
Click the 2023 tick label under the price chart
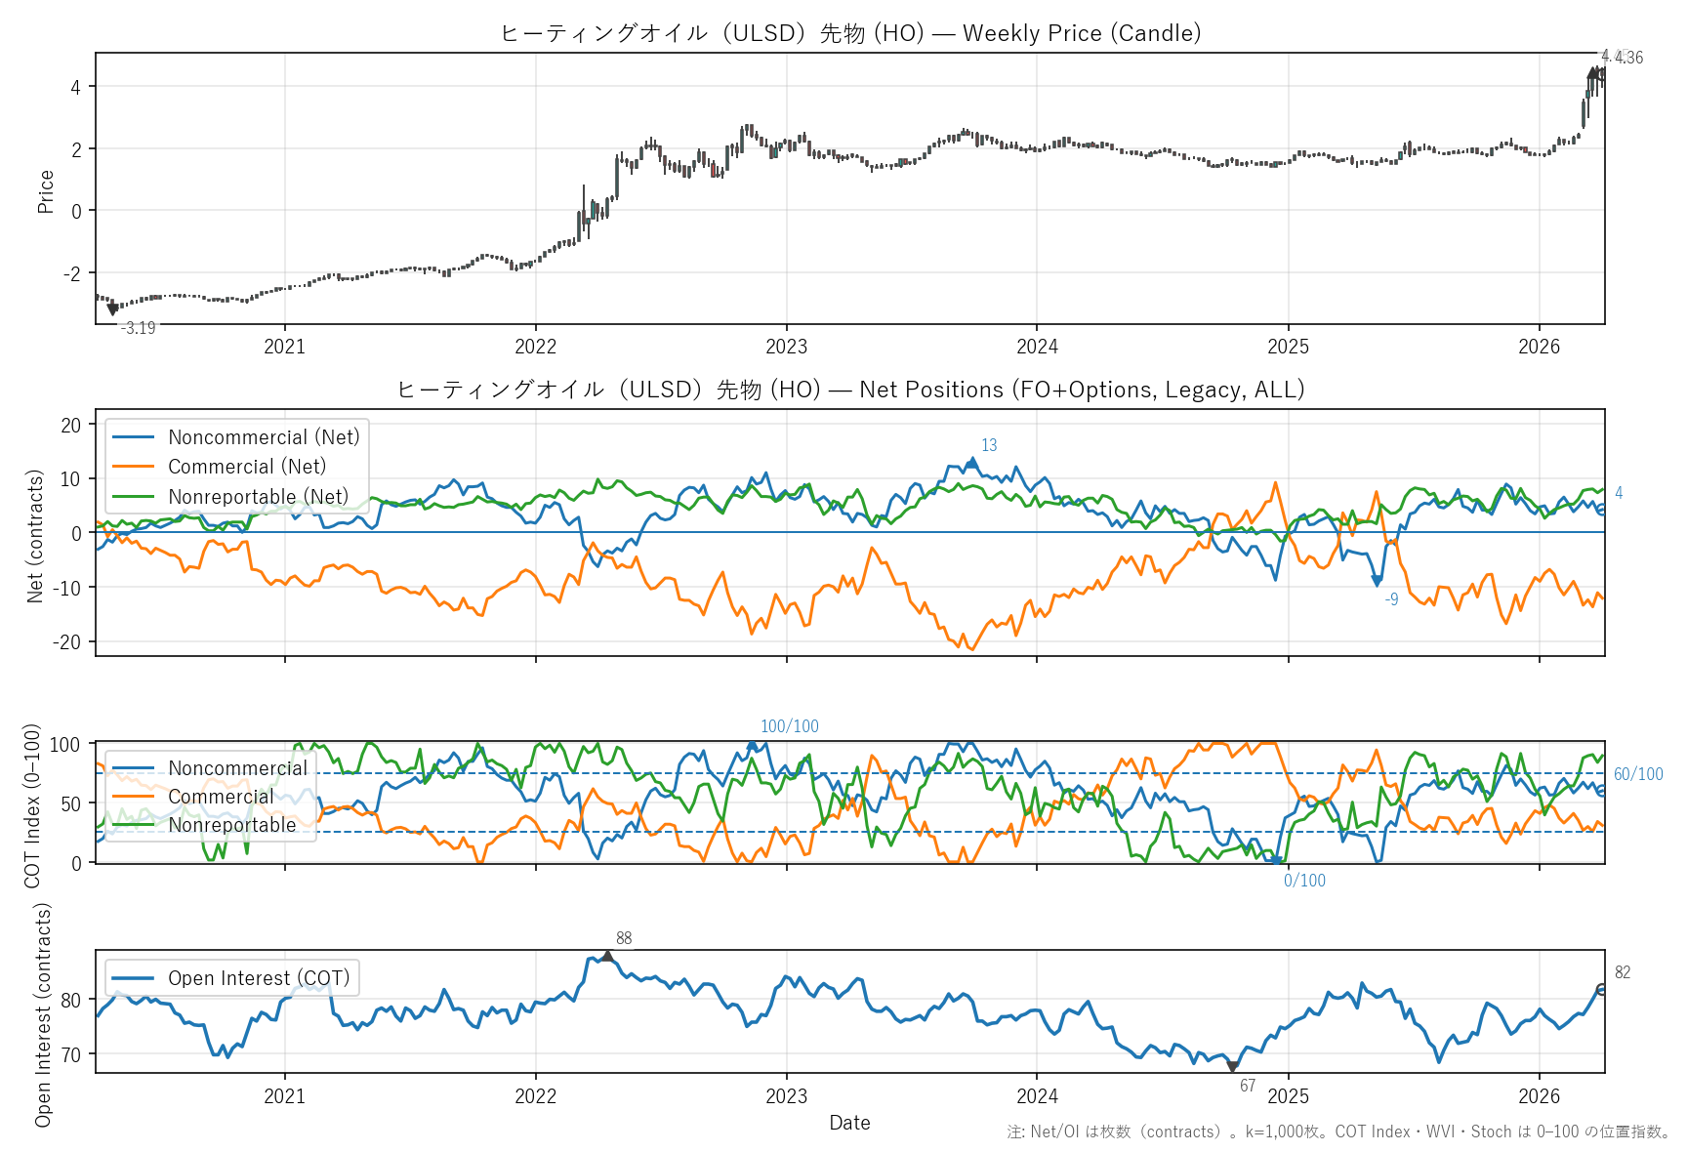[x=786, y=347]
